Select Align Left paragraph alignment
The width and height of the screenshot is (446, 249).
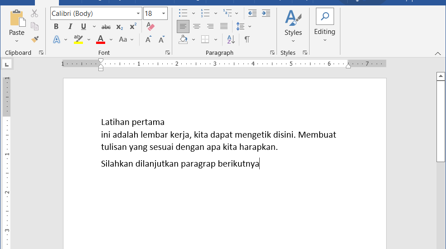point(183,26)
